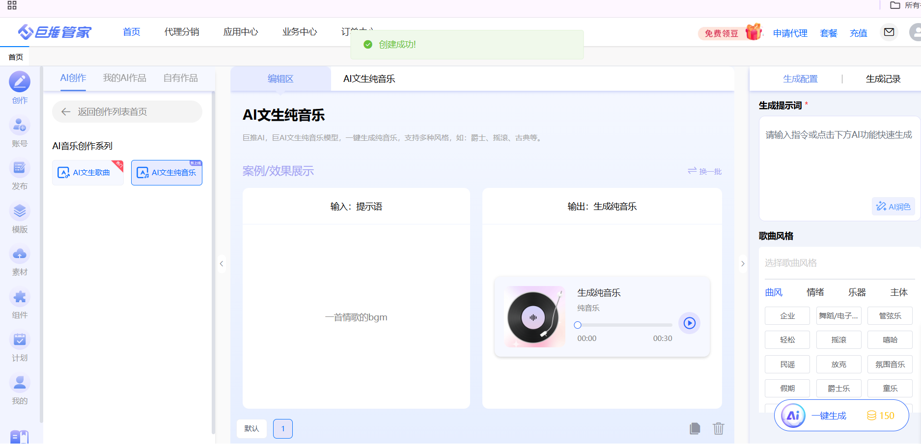
Task: Open the 组件 puzzle components icon
Action: click(20, 297)
